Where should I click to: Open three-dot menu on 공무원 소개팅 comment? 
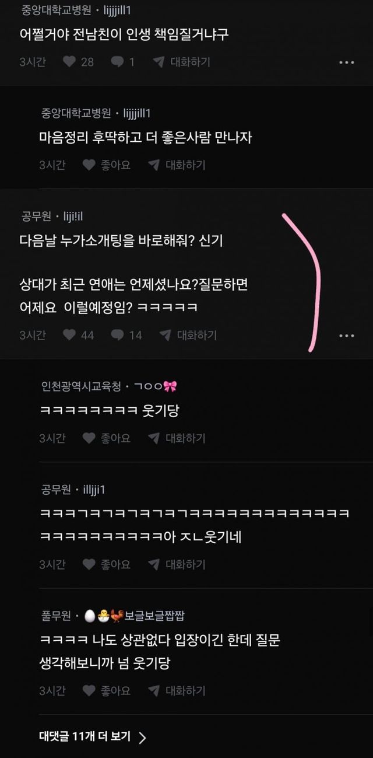[347, 336]
